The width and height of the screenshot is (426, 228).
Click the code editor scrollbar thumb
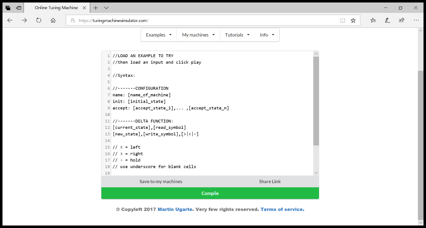click(x=316, y=101)
